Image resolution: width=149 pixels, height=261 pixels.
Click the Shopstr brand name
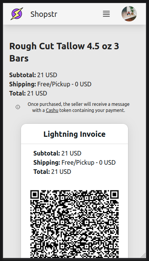[x=44, y=14]
